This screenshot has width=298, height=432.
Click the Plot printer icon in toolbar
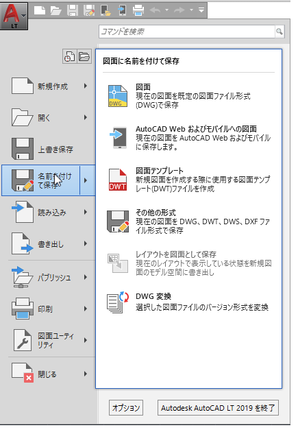pos(138,10)
